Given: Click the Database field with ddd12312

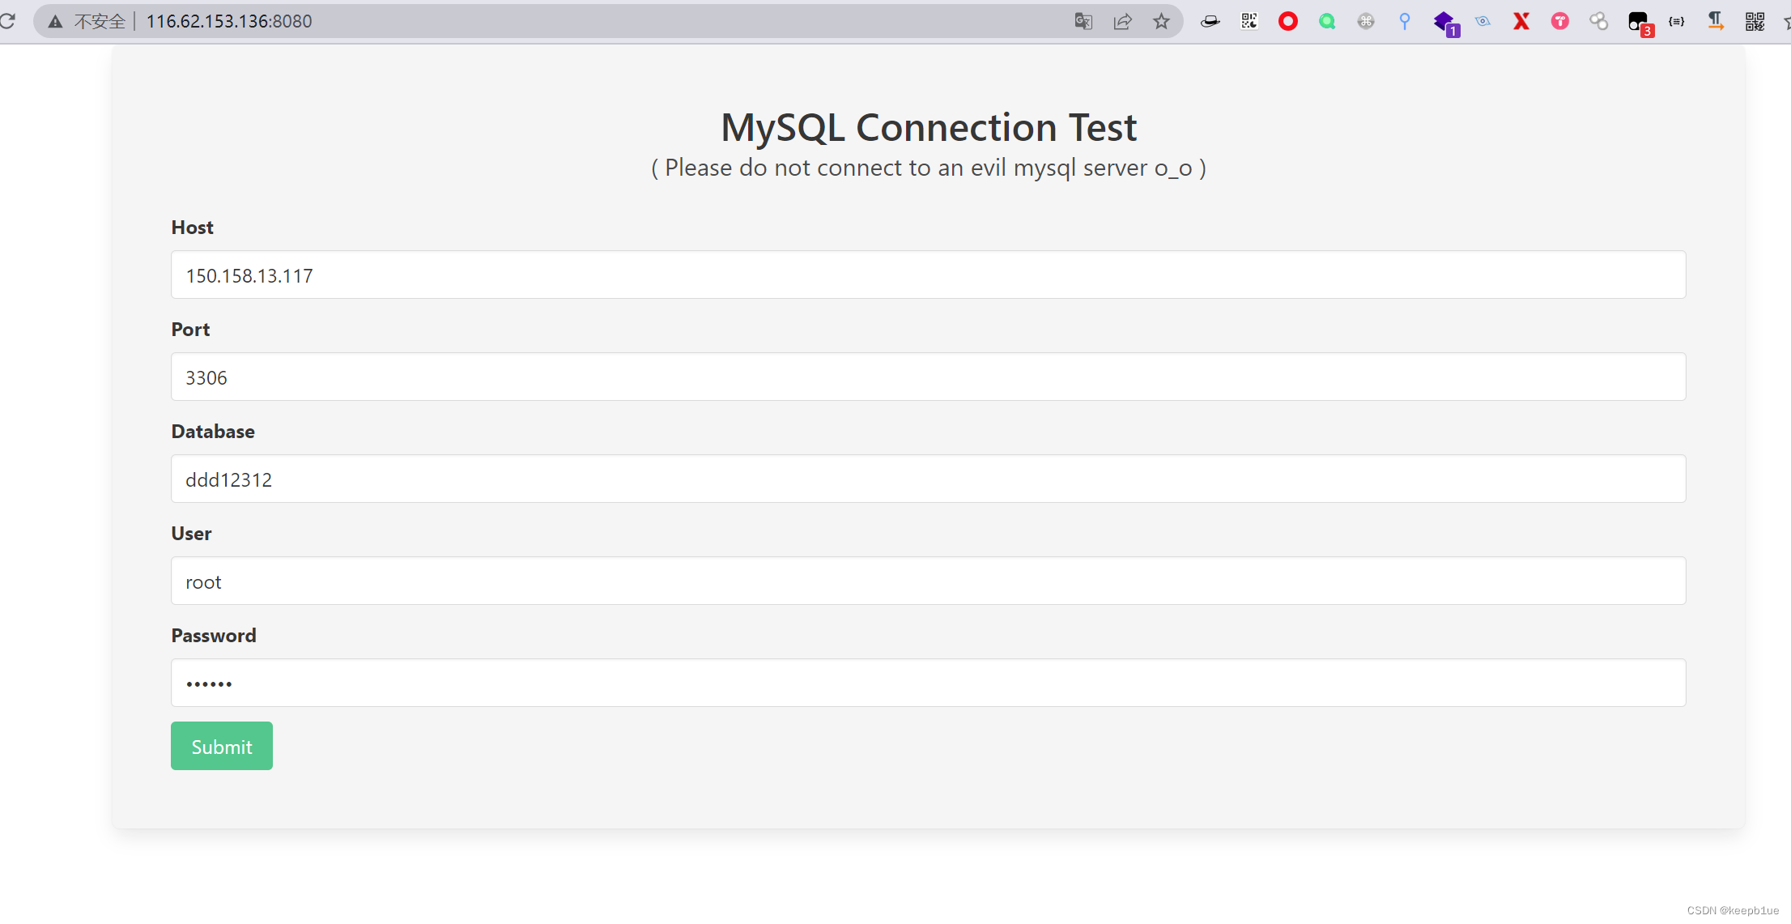Looking at the screenshot, I should [928, 479].
